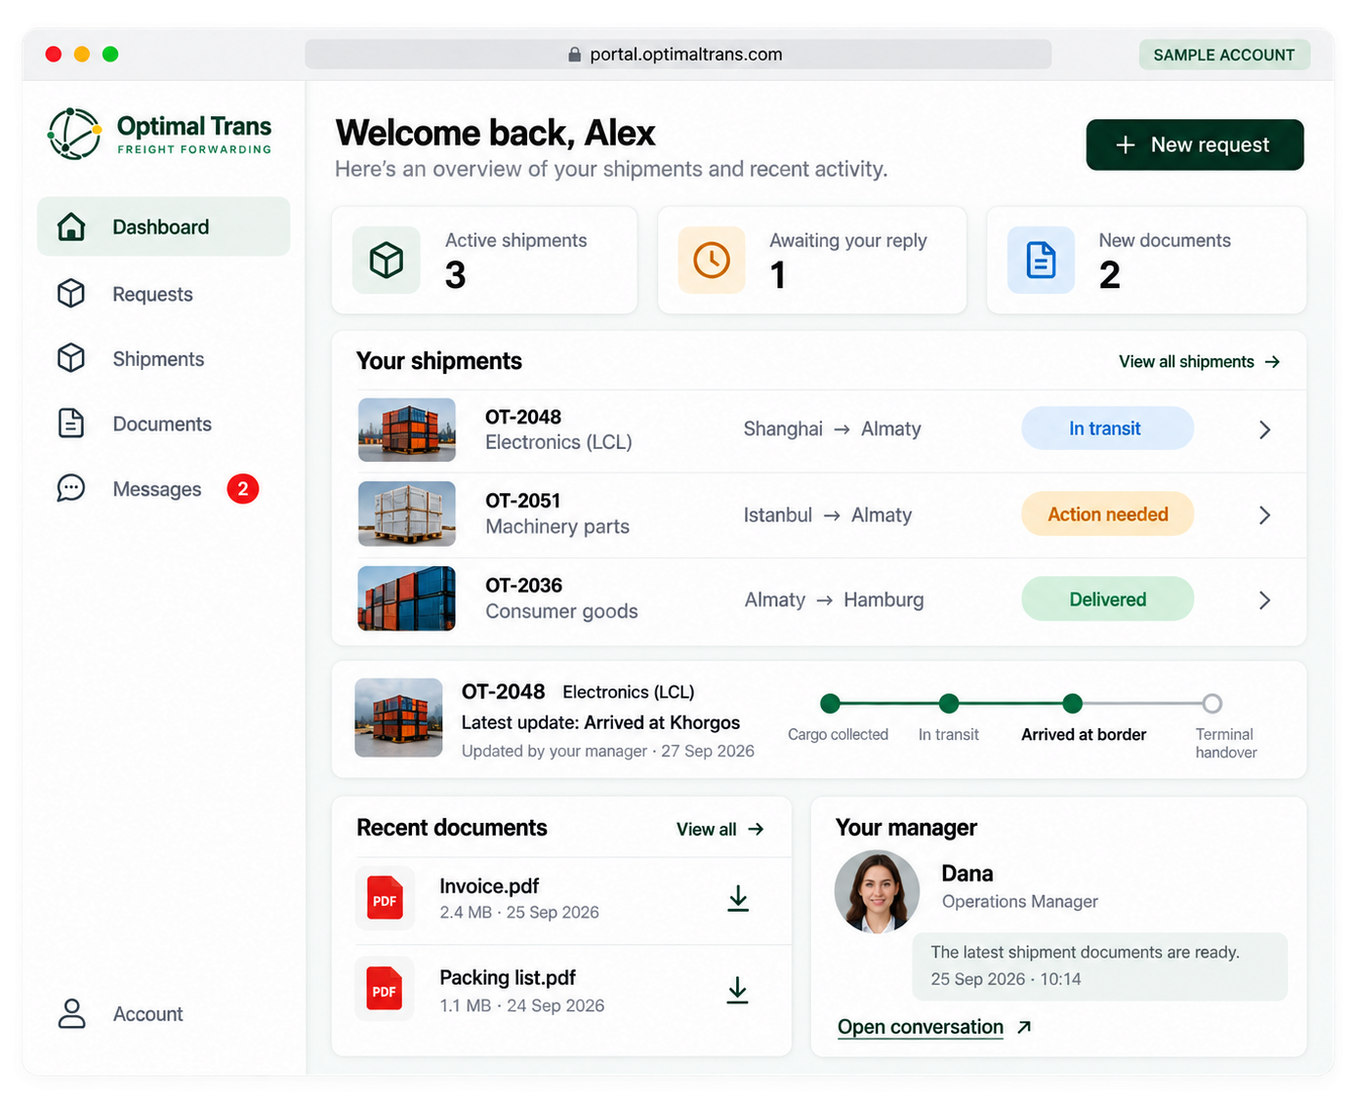The image size is (1356, 1105).
Task: Click the Invoice.pdf file name
Action: [489, 885]
